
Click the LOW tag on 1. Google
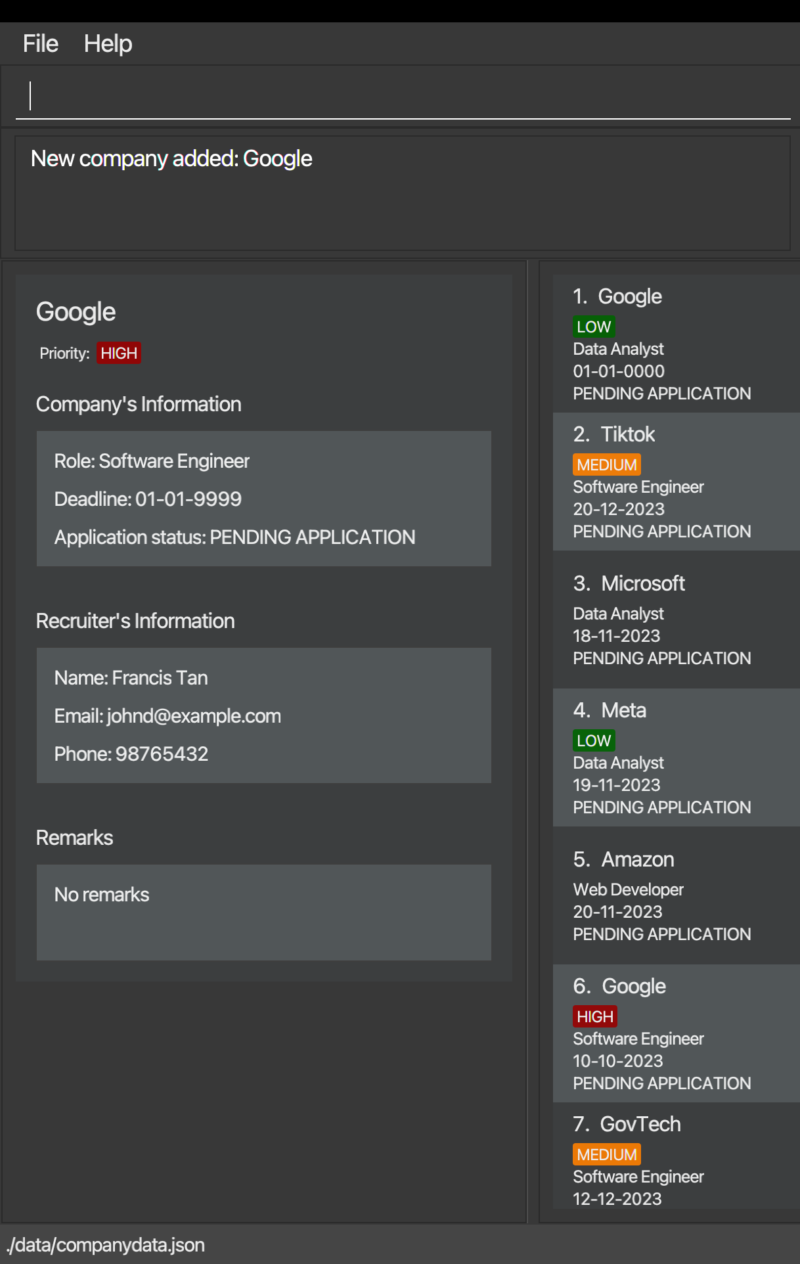click(594, 327)
